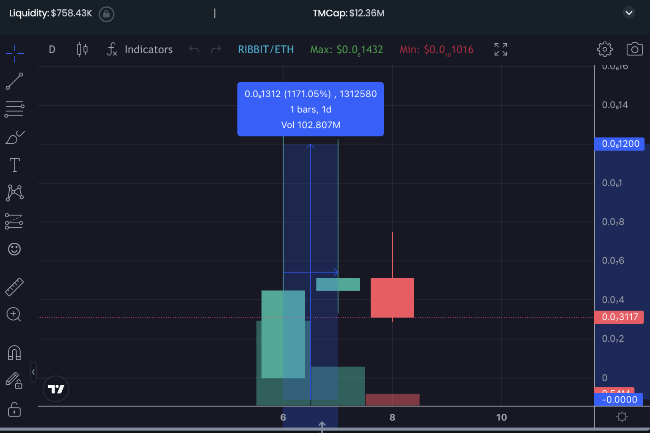Screen dimensions: 650x433
Task: Click the red candlestick on day 8
Action: (392, 298)
